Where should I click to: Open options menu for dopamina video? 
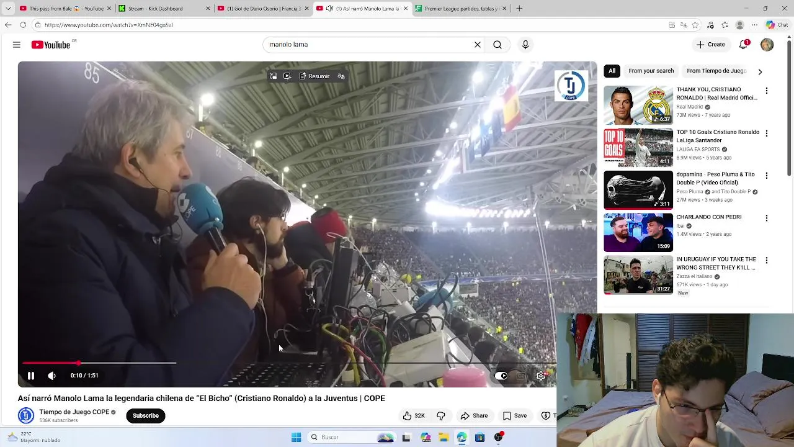[x=767, y=176]
